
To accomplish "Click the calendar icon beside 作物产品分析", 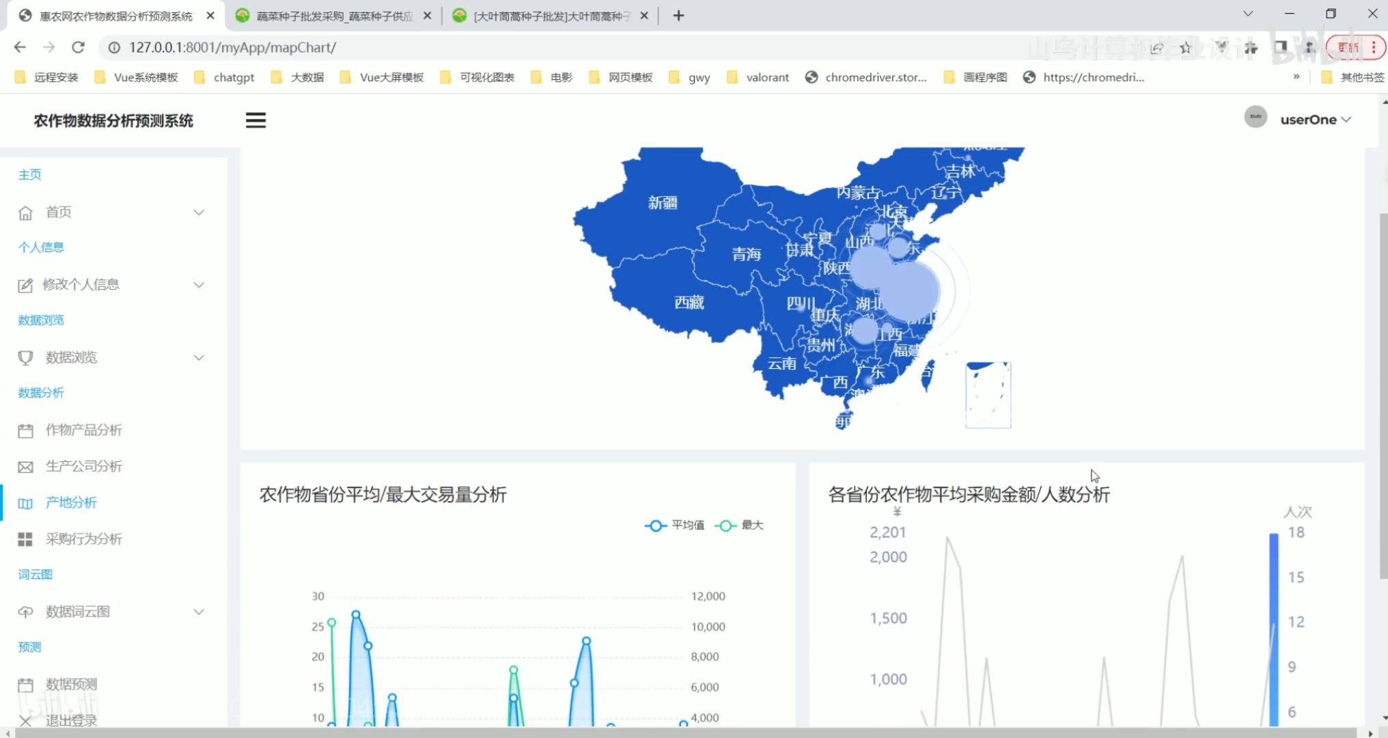I will [x=25, y=430].
